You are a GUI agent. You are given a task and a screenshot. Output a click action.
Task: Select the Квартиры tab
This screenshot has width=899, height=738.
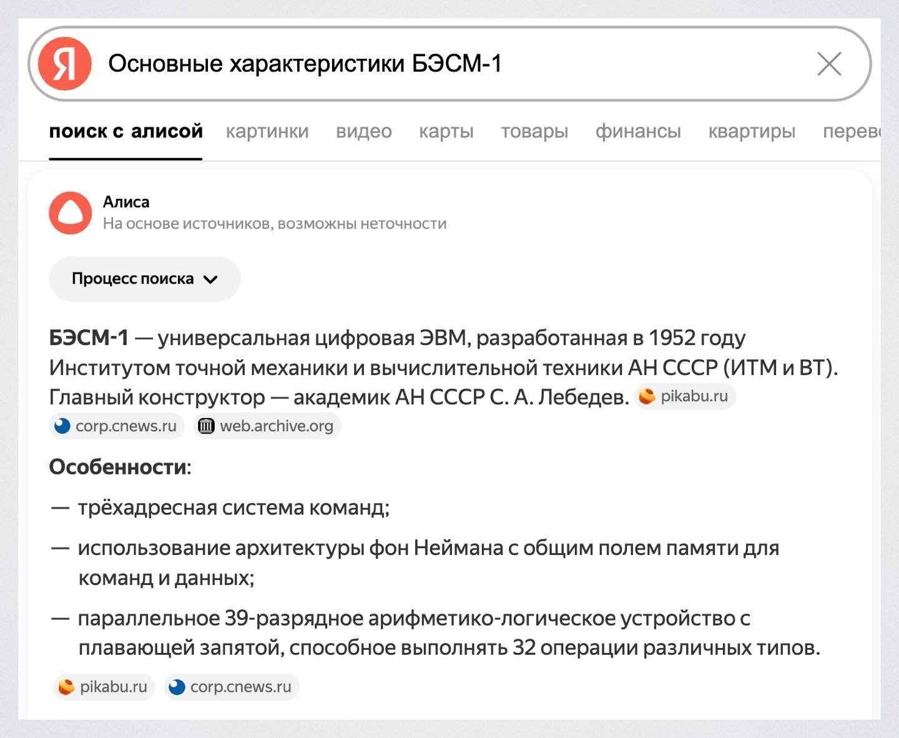[752, 131]
